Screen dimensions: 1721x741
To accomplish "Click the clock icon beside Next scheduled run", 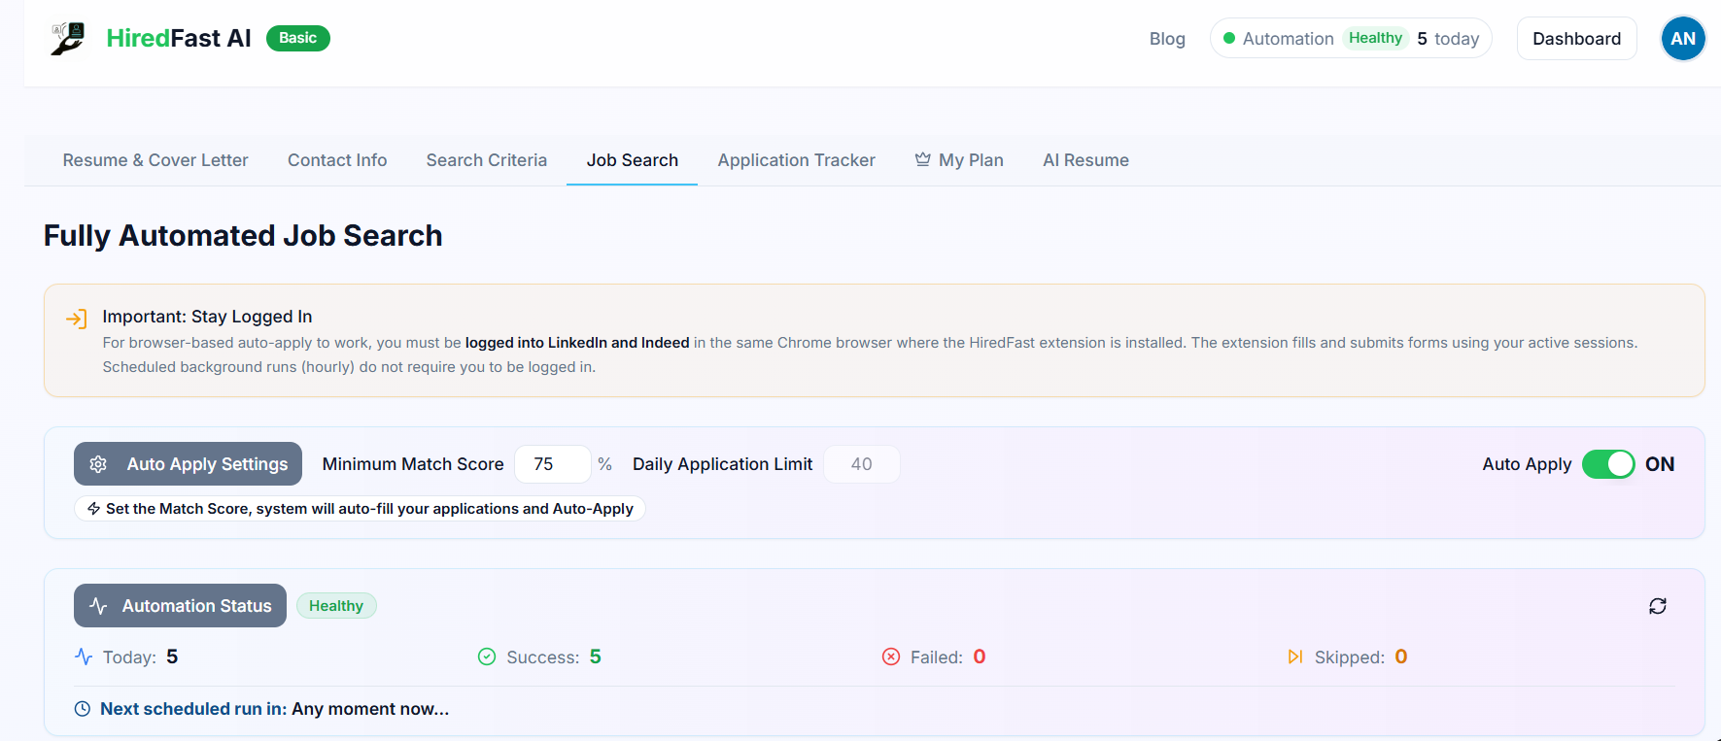I will click(83, 709).
